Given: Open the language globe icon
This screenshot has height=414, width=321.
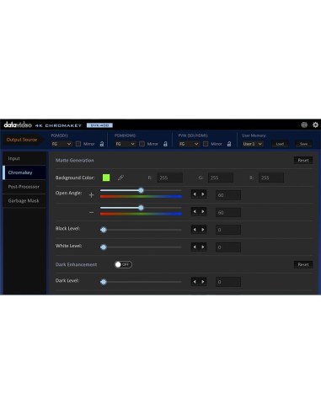Looking at the screenshot, I should [304, 125].
